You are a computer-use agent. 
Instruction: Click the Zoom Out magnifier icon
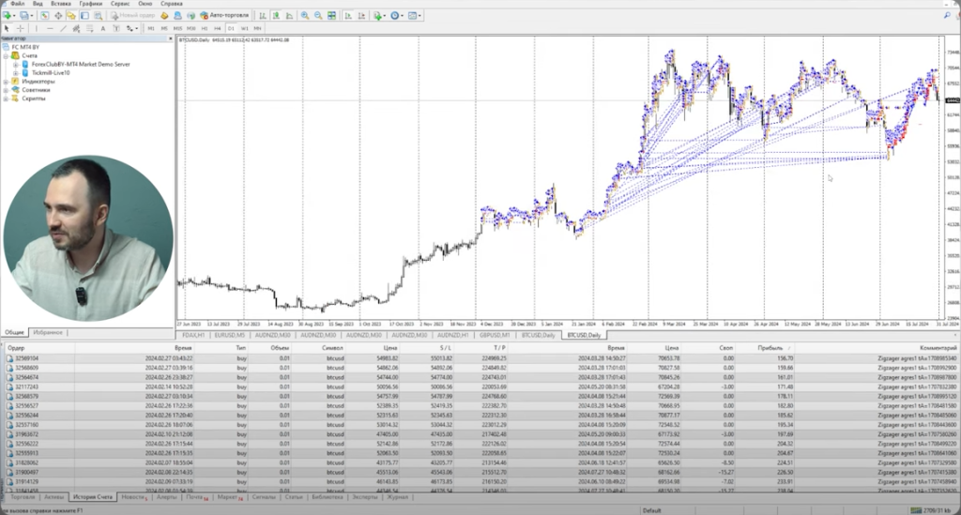pos(318,16)
